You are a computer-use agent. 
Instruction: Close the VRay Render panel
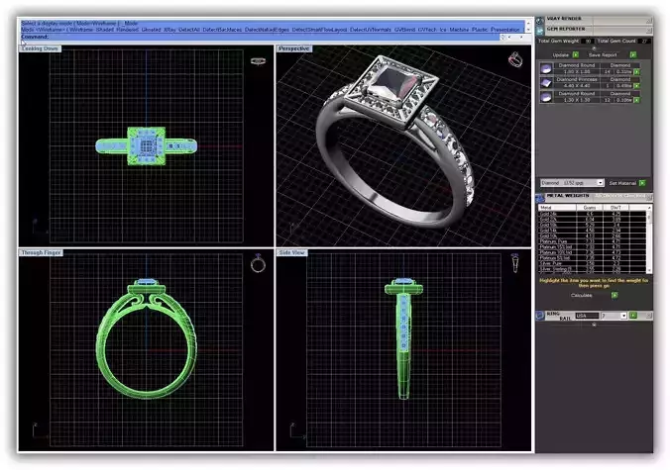(649, 20)
